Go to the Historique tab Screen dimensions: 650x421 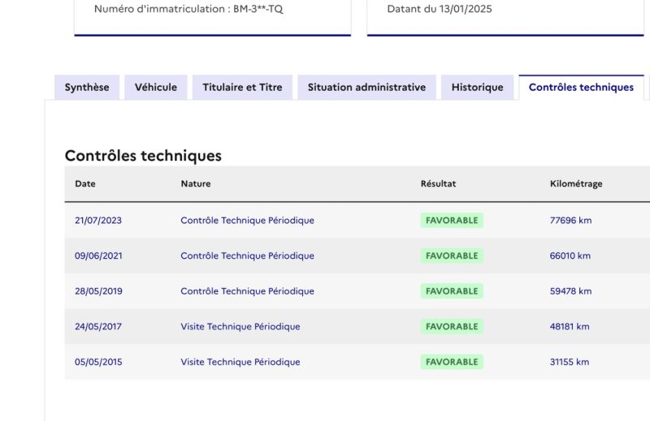pyautogui.click(x=477, y=88)
